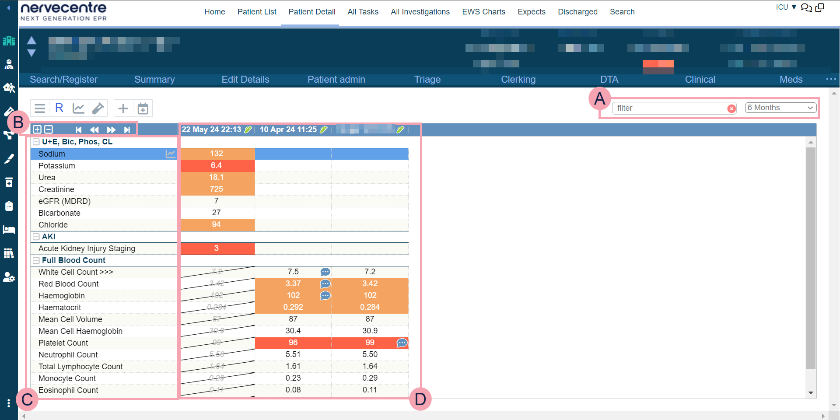This screenshot has height=420, width=840.
Task: Click the trend graph icon in toolbar
Action: coord(78,108)
